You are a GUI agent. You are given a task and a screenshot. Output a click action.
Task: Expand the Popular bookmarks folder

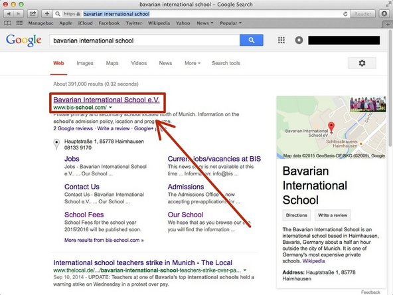pyautogui.click(x=230, y=23)
